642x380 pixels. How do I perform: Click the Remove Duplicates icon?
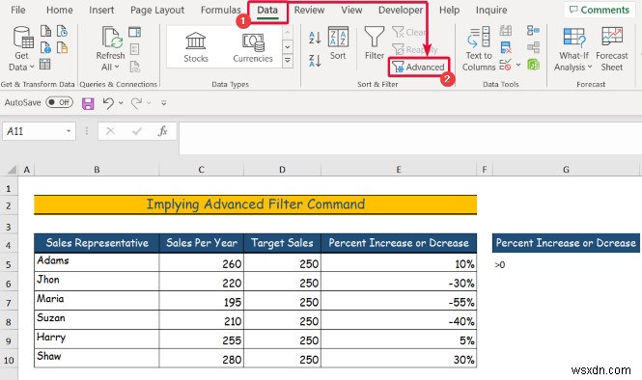coord(506,47)
